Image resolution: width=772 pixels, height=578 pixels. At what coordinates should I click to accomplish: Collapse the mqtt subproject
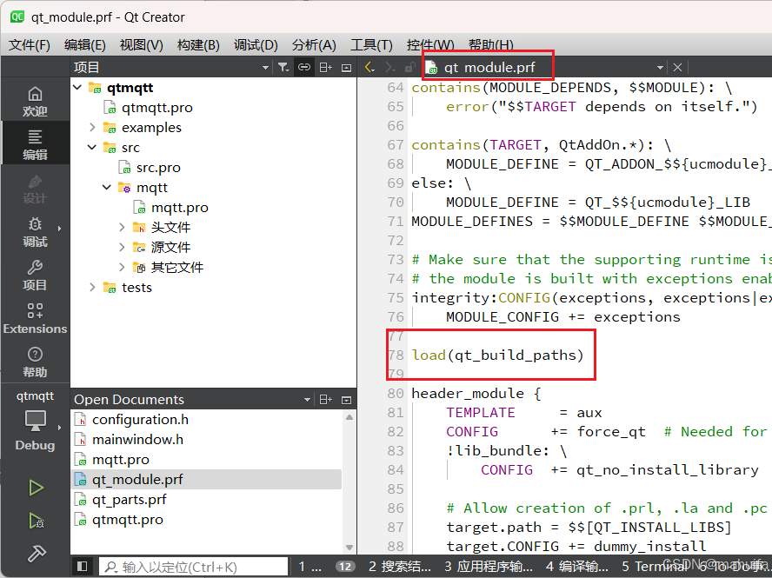click(x=107, y=188)
